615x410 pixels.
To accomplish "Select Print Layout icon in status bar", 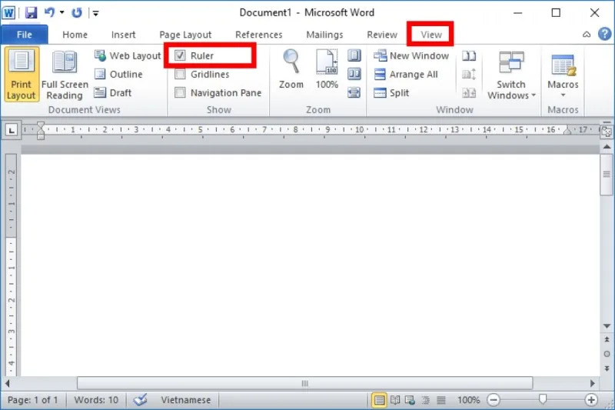I will 379,400.
